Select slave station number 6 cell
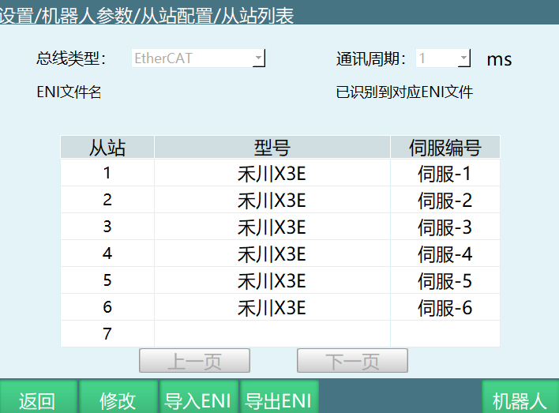Viewport: 559px width, 413px height. pos(107,307)
